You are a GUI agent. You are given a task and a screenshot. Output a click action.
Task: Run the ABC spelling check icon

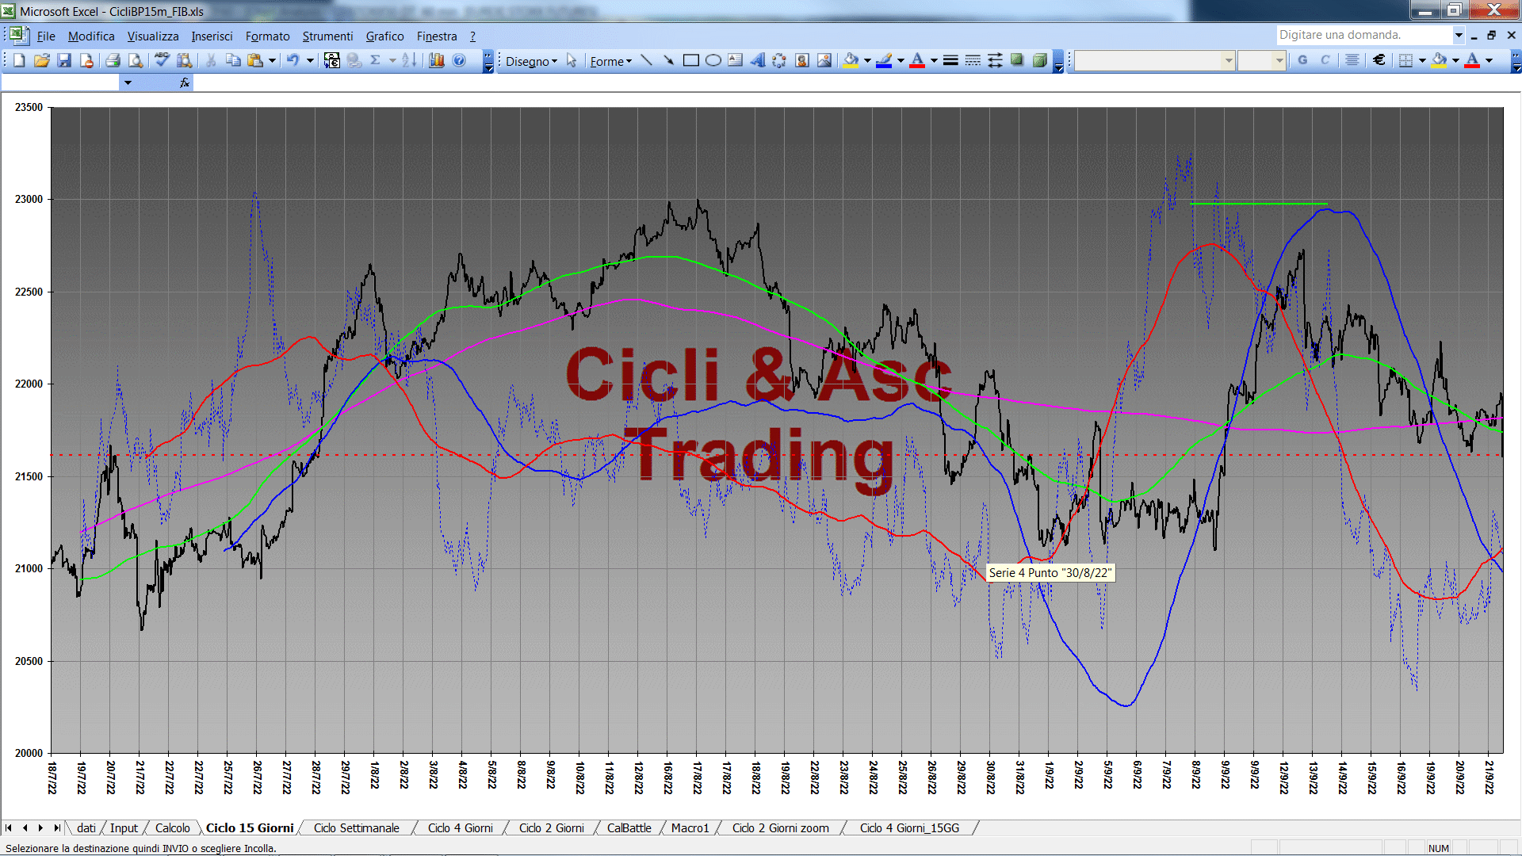(162, 60)
